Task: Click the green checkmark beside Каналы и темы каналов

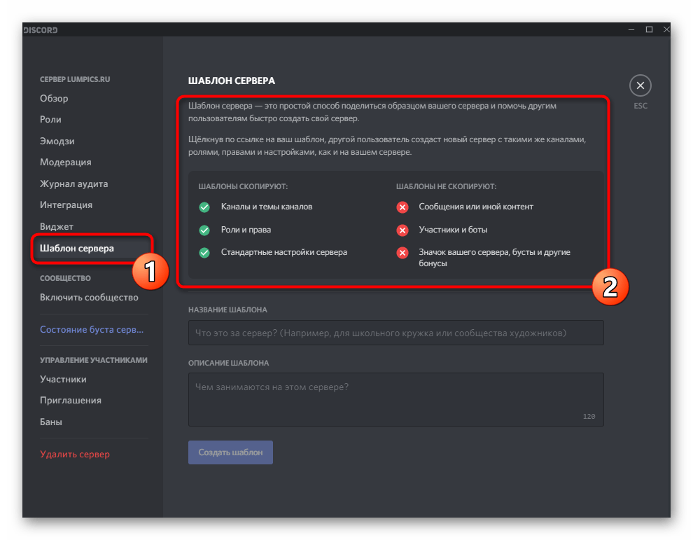Action: [x=204, y=207]
